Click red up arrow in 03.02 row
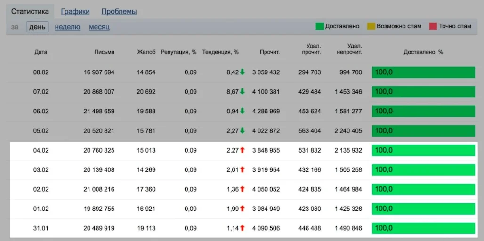Image resolution: width=484 pixels, height=241 pixels. pyautogui.click(x=242, y=169)
